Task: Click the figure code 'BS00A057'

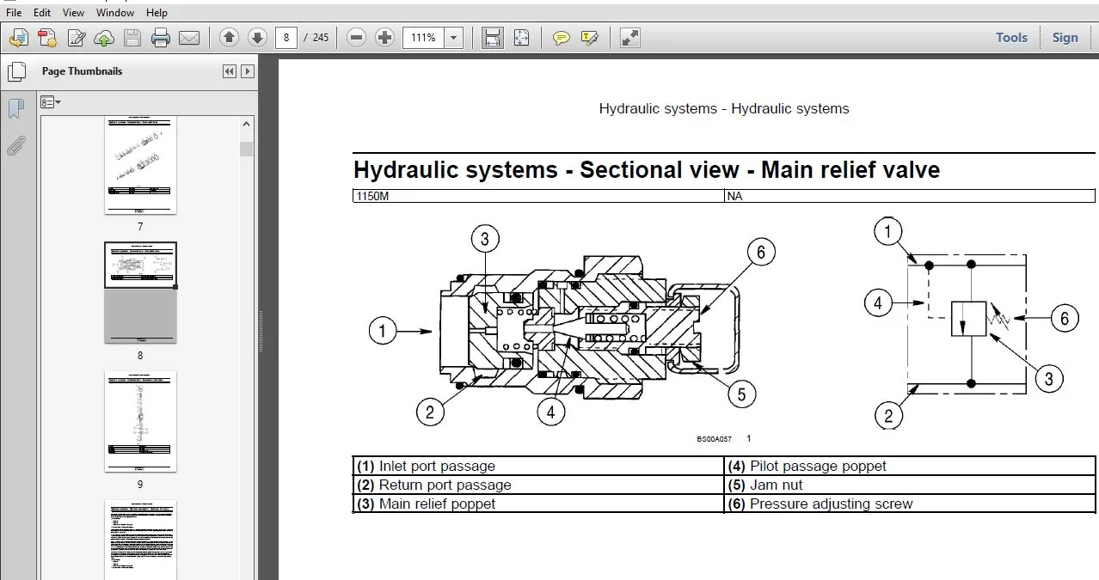Action: (x=714, y=439)
